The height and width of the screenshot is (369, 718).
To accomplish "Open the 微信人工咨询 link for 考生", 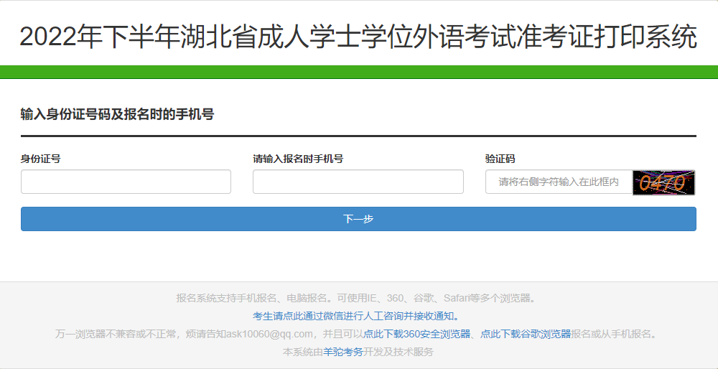I will (x=355, y=316).
